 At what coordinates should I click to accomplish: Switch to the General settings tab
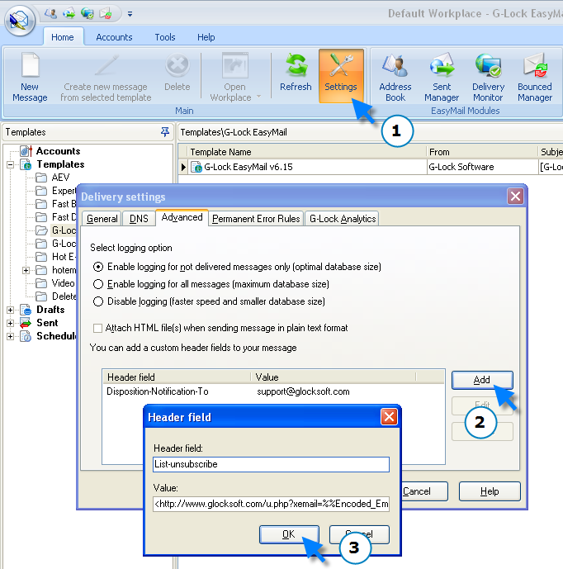pyautogui.click(x=102, y=219)
